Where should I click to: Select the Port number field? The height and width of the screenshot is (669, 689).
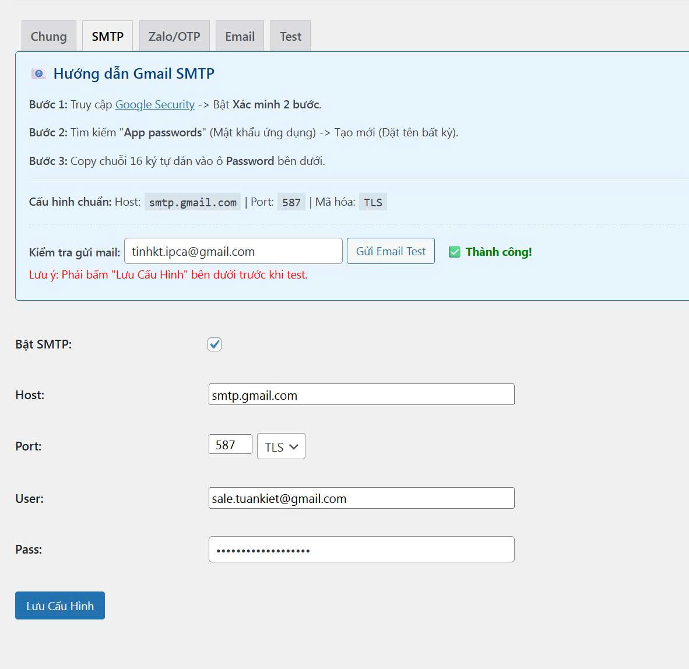click(230, 445)
